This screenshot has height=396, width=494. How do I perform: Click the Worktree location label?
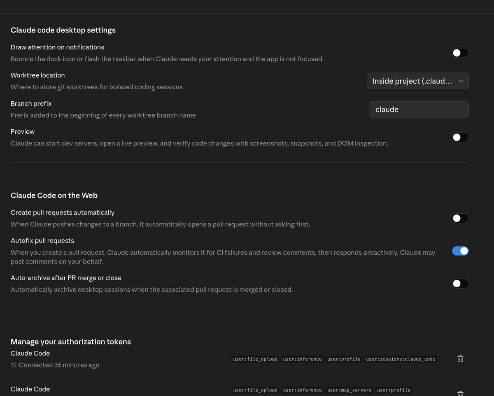tap(37, 75)
